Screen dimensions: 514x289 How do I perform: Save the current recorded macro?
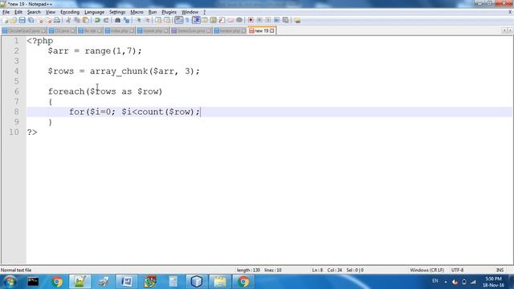click(286, 20)
